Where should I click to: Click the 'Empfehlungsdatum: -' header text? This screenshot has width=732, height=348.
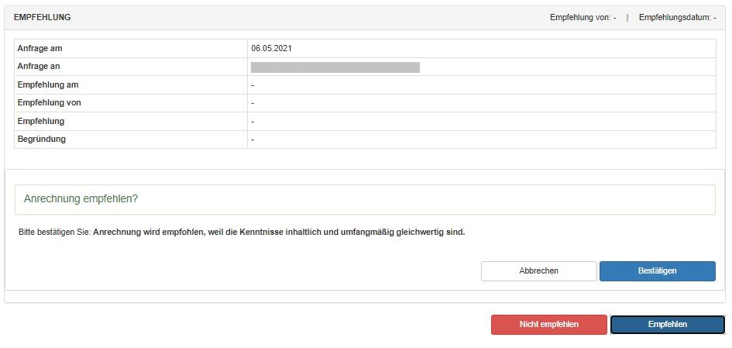pyautogui.click(x=677, y=17)
